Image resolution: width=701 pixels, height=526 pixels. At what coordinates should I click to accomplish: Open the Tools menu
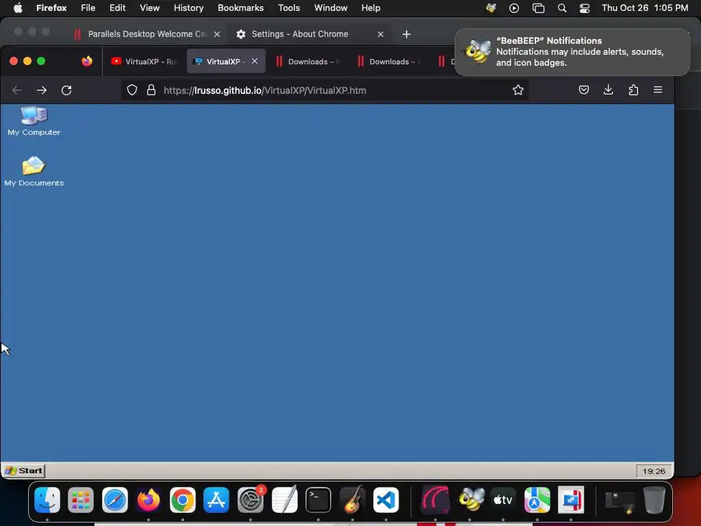pyautogui.click(x=289, y=8)
